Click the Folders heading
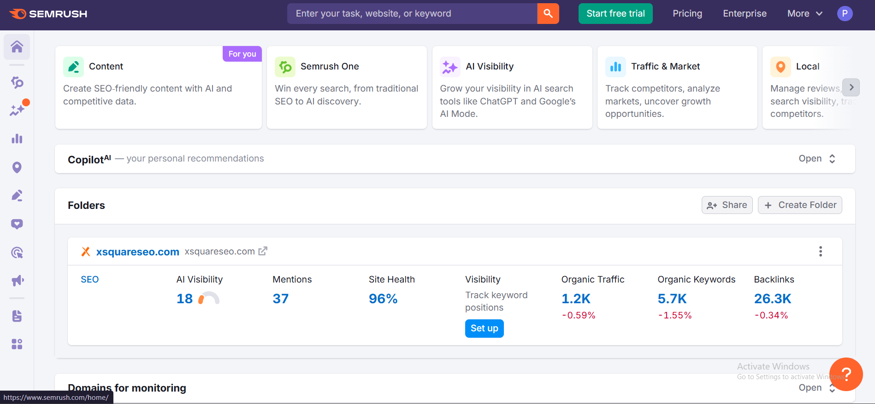This screenshot has width=875, height=404. (x=86, y=205)
